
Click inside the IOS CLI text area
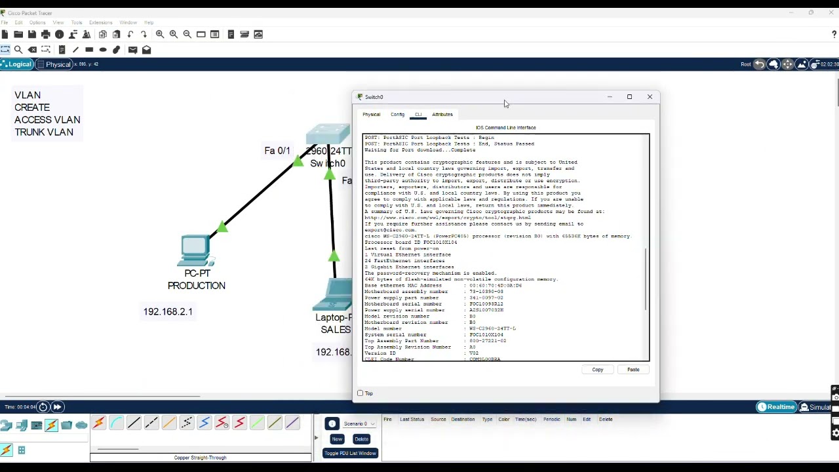point(506,248)
